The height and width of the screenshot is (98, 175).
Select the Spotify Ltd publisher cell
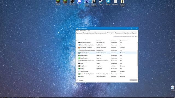(x=99, y=69)
